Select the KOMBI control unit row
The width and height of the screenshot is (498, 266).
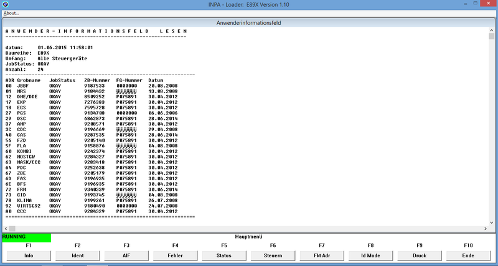(x=92, y=151)
